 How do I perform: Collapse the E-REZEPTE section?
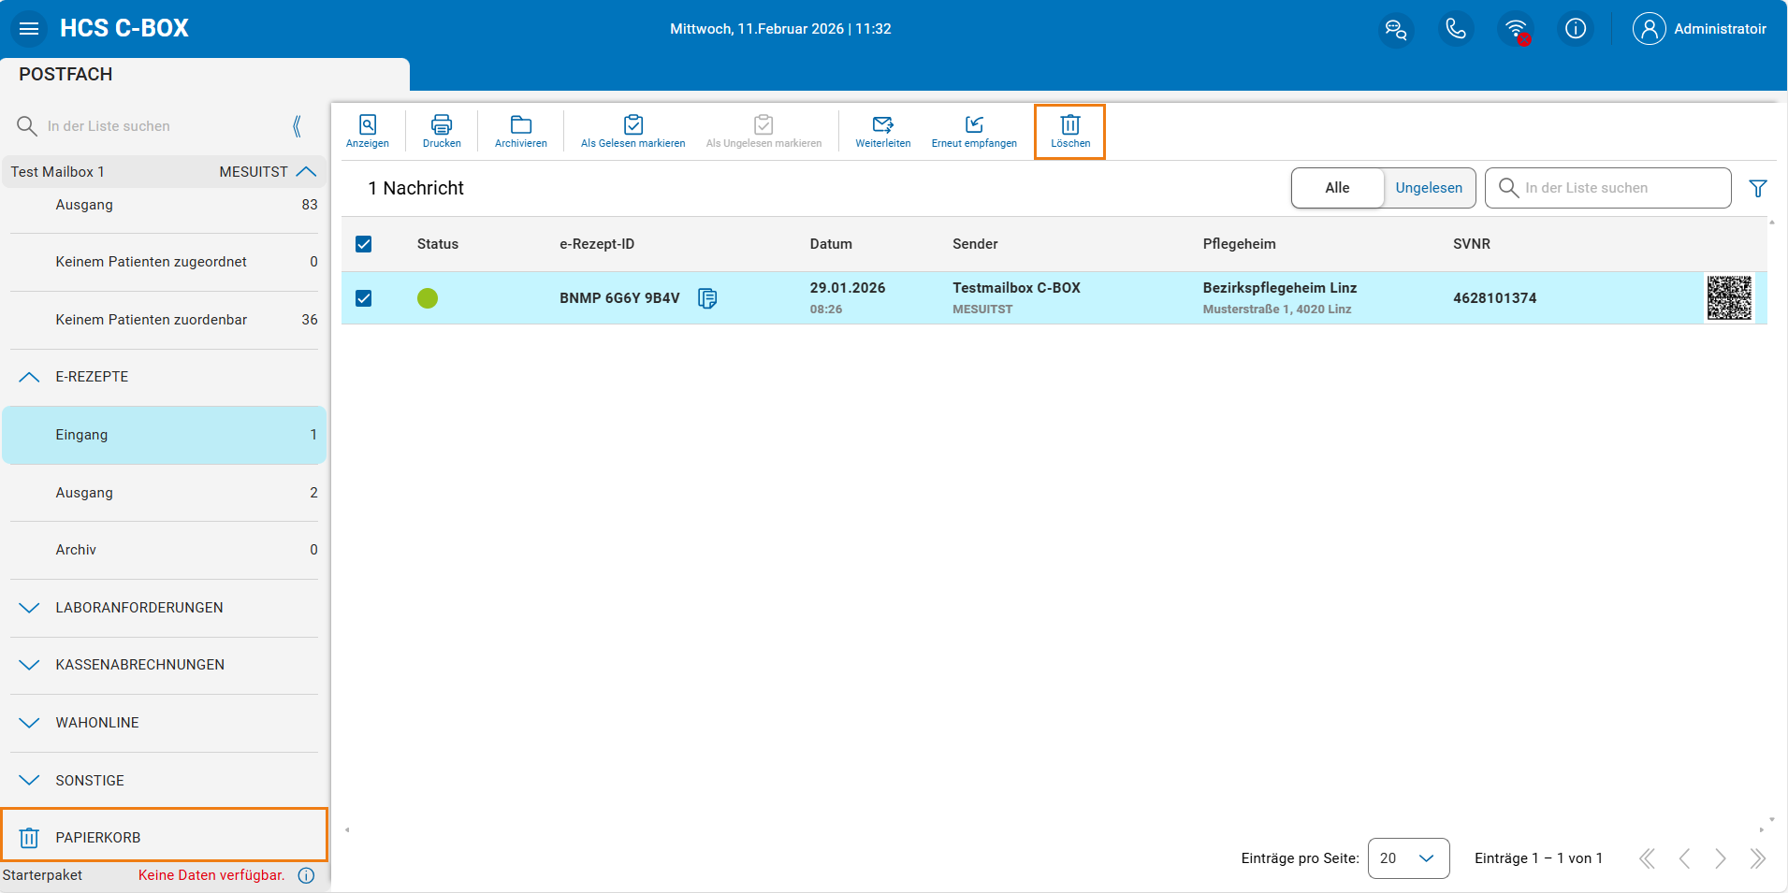(x=29, y=377)
